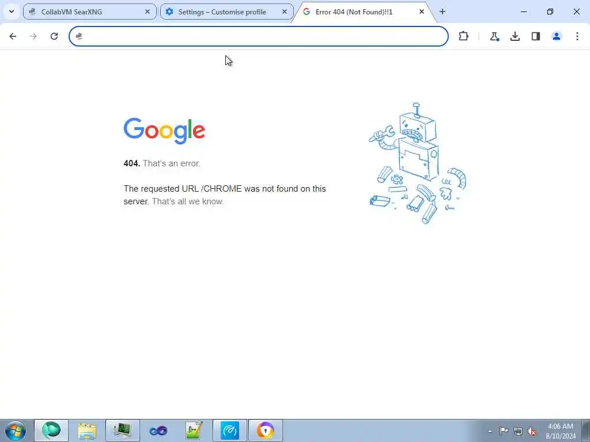
Task: Open the Extensions puzzle icon
Action: pyautogui.click(x=464, y=36)
